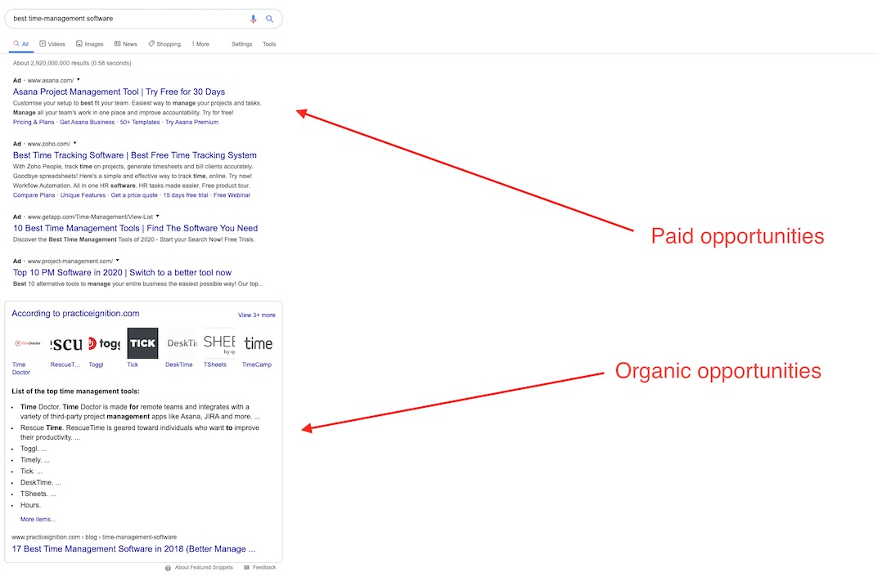Open the Pricing & Plans sitelink
The image size is (878, 577).
pyautogui.click(x=34, y=122)
